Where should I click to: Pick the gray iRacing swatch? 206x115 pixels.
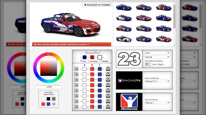[x=54, y=99]
